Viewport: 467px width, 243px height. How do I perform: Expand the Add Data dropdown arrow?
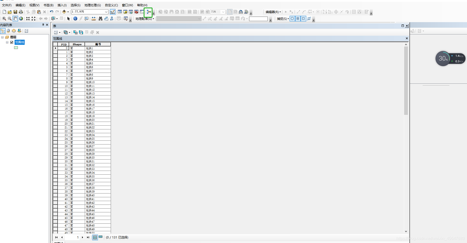(68, 12)
